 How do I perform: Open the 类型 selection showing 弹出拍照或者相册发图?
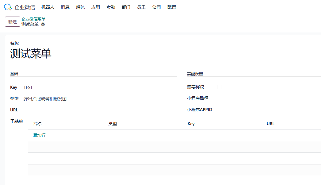tap(45, 99)
